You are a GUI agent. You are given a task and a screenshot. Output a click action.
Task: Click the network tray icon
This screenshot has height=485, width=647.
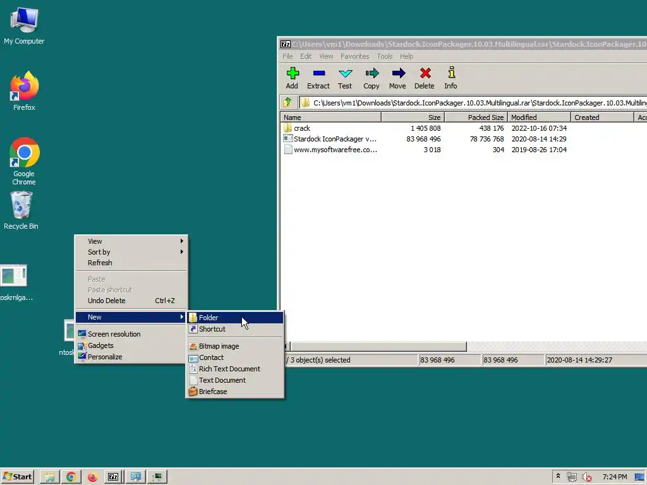pos(571,477)
